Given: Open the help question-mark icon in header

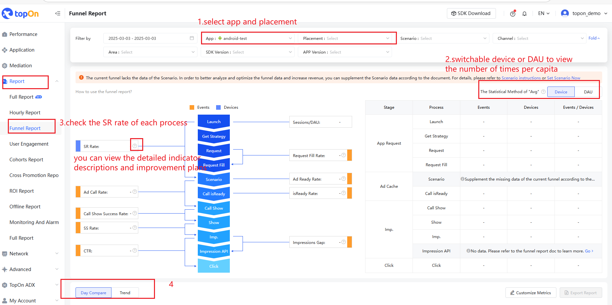Looking at the screenshot, I should [x=513, y=13].
